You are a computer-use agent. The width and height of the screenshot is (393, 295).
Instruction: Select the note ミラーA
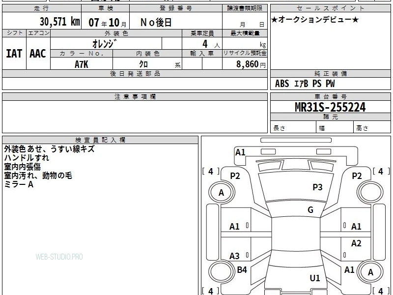pyautogui.click(x=19, y=185)
